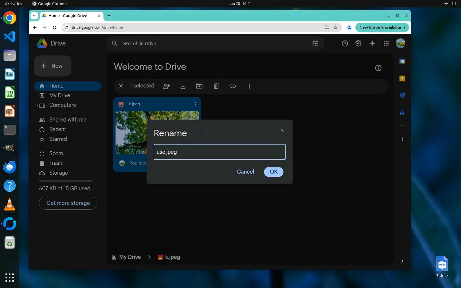
Task: Open the Google apps grid
Action: pyautogui.click(x=386, y=43)
